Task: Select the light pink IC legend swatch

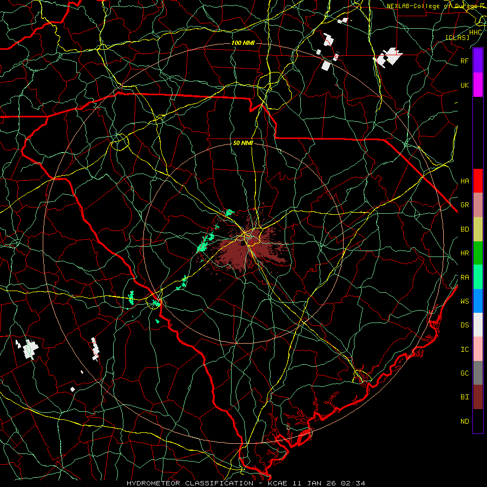Action: tap(478, 349)
